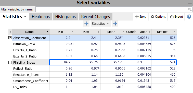Click the Options gear icon
The image size is (193, 93).
(152, 17)
